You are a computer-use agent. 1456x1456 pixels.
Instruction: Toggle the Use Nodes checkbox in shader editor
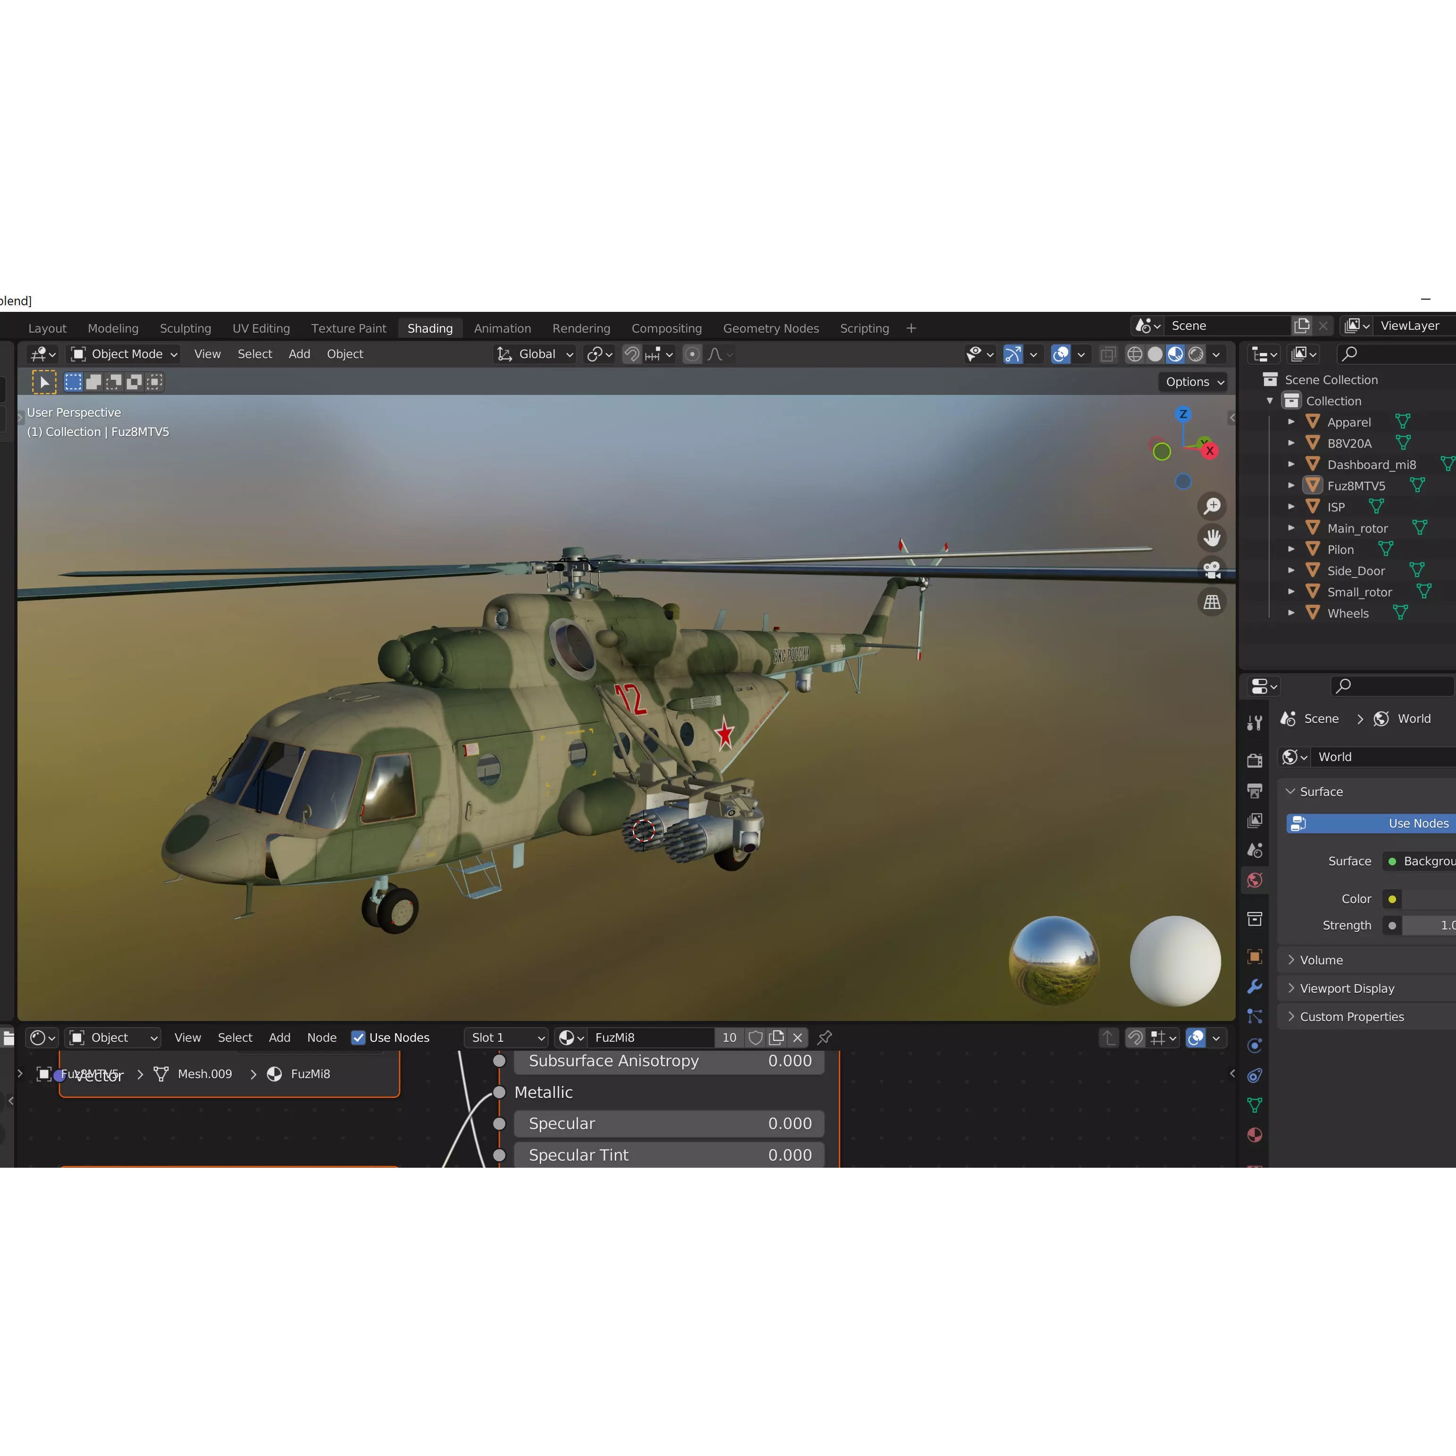point(359,1037)
